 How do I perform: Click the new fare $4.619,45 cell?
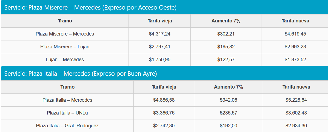295,34
